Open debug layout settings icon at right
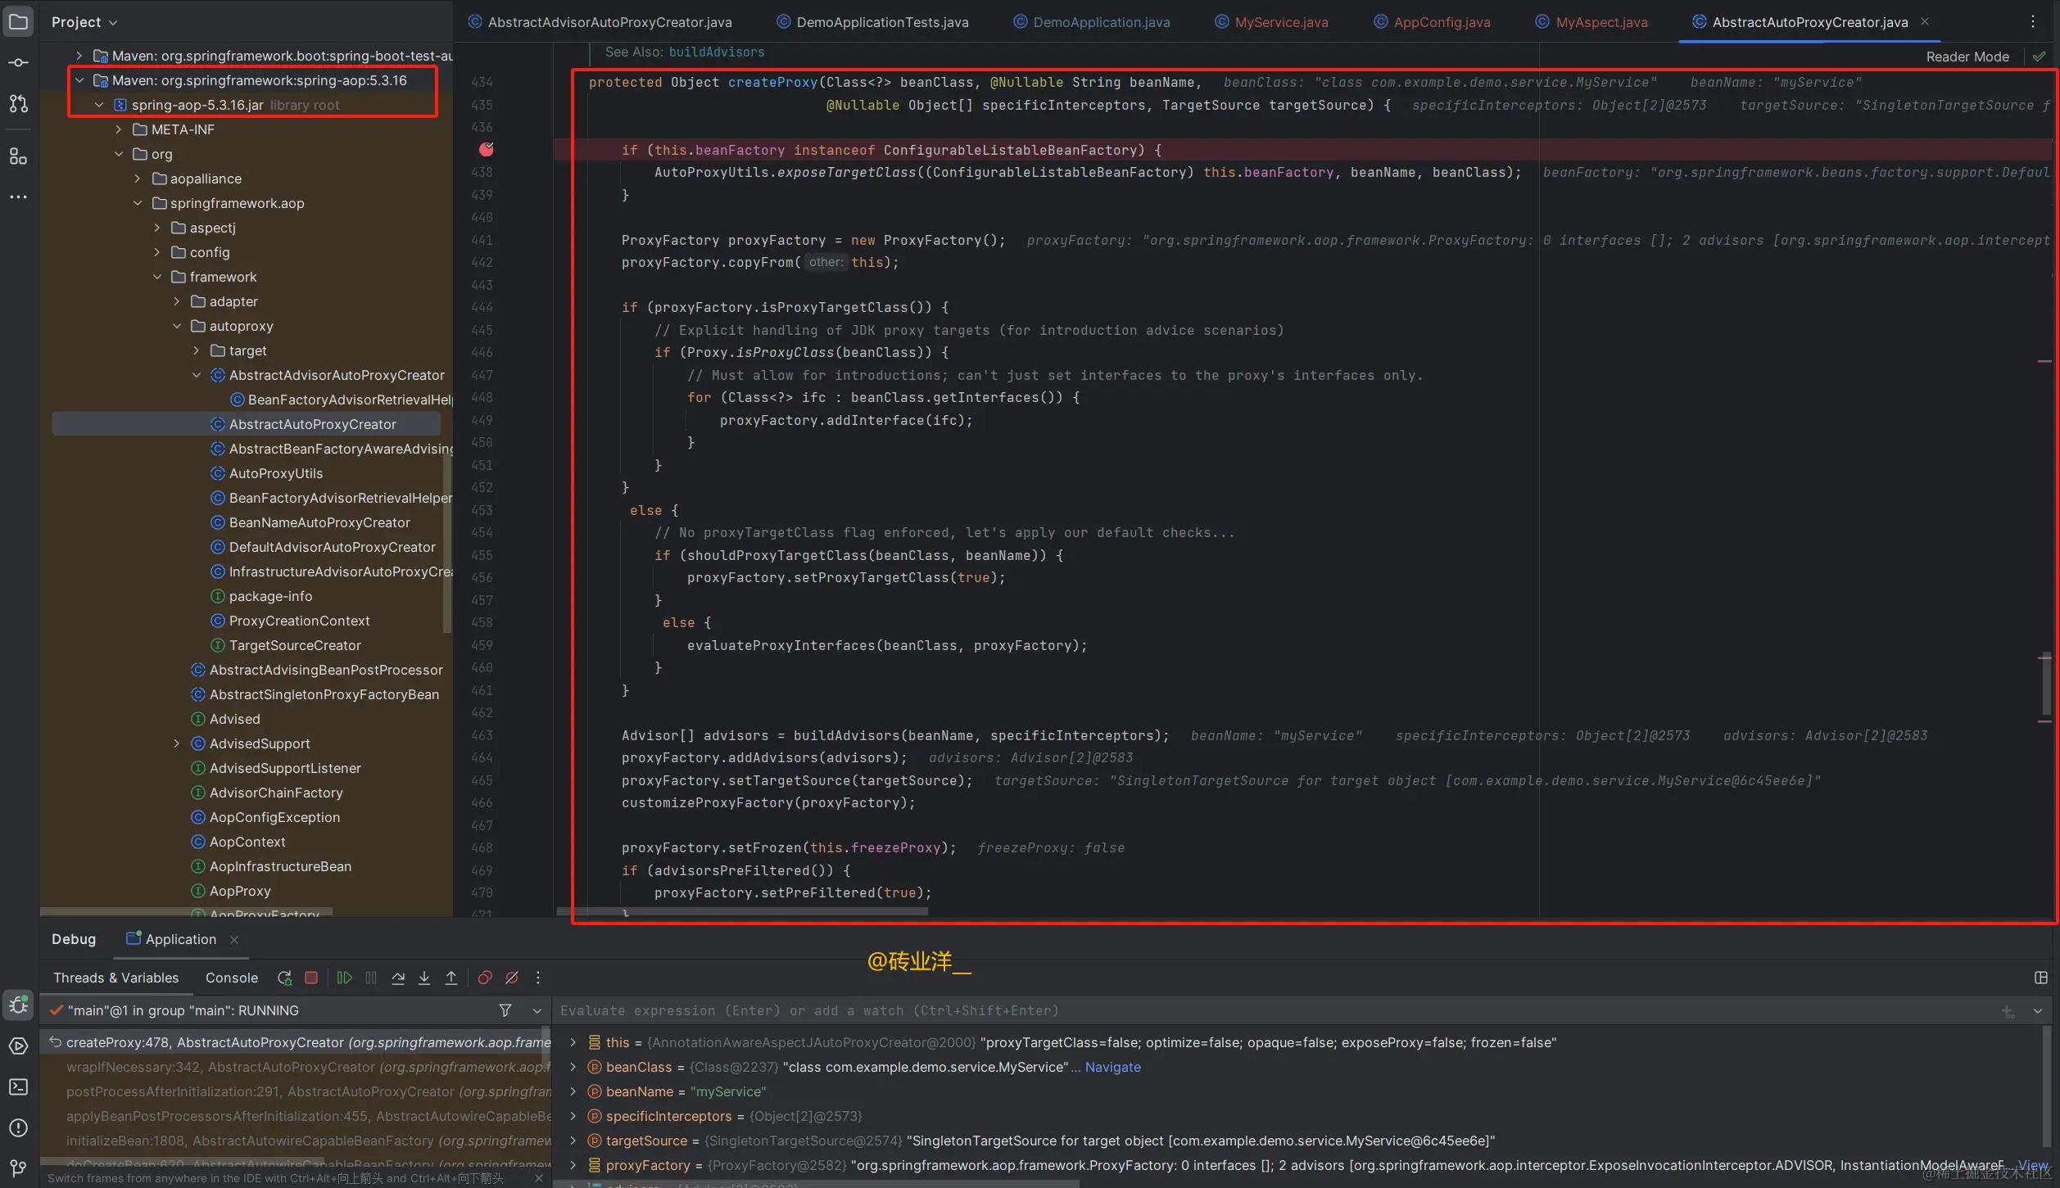 tap(2041, 978)
